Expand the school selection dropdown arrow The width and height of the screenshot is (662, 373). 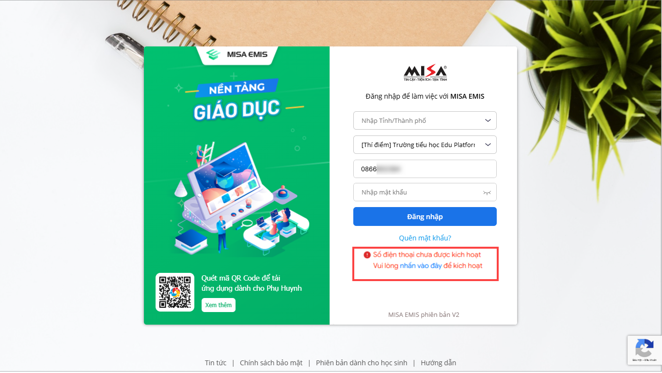click(488, 145)
